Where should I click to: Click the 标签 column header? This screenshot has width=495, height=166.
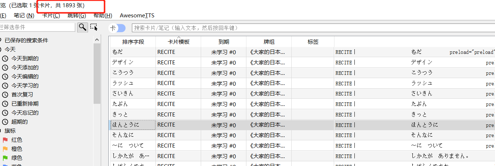pos(313,42)
